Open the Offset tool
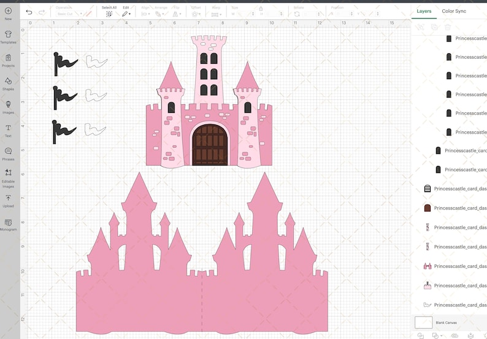Image resolution: width=487 pixels, height=339 pixels. coord(196,14)
